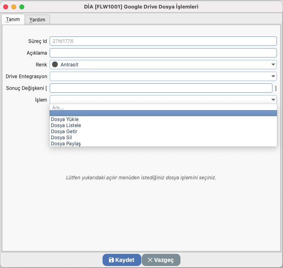Open the Renk dropdown arrow
The image size is (283, 268).
coord(273,65)
